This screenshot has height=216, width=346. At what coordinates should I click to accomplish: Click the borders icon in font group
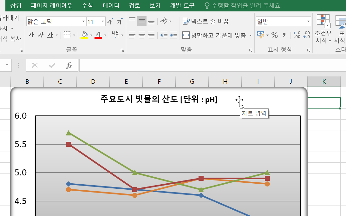pyautogui.click(x=67, y=35)
